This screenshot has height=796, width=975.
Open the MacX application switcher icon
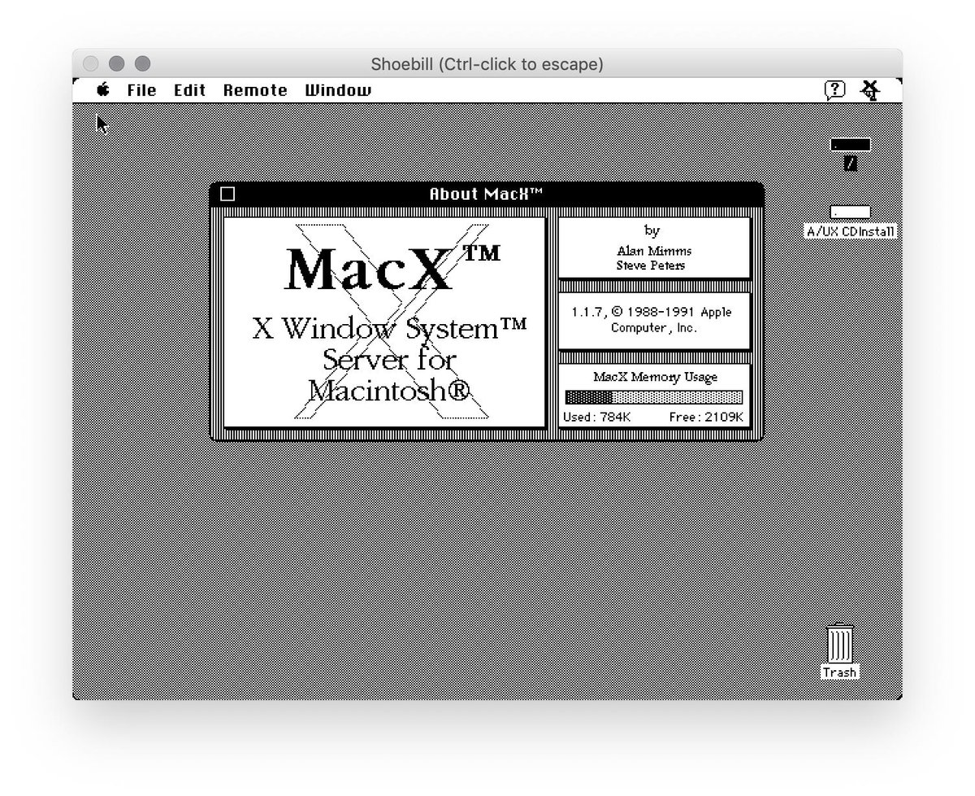pos(871,90)
